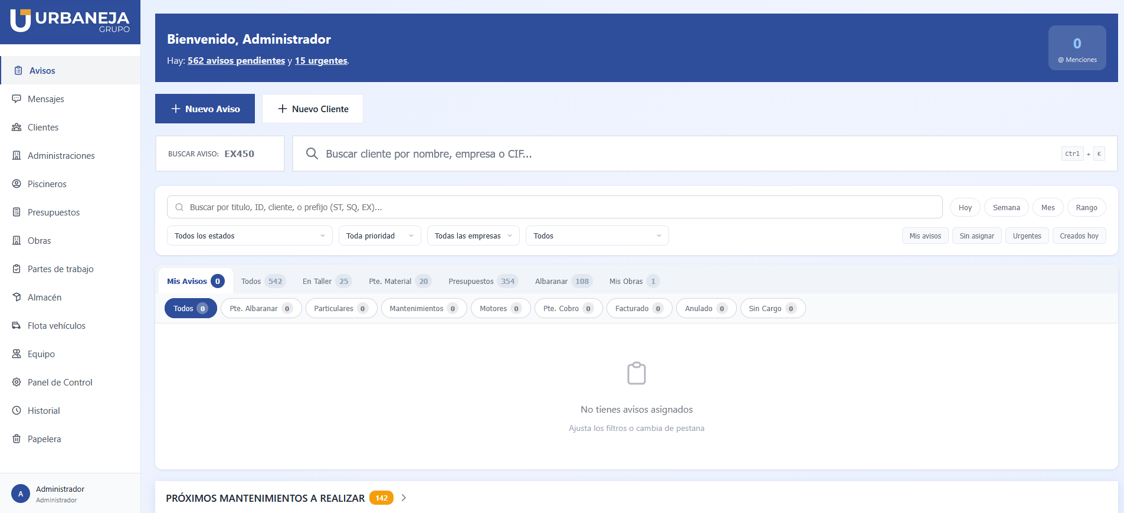Select the Facturado filter chip
This screenshot has height=513, width=1124.
pos(640,308)
